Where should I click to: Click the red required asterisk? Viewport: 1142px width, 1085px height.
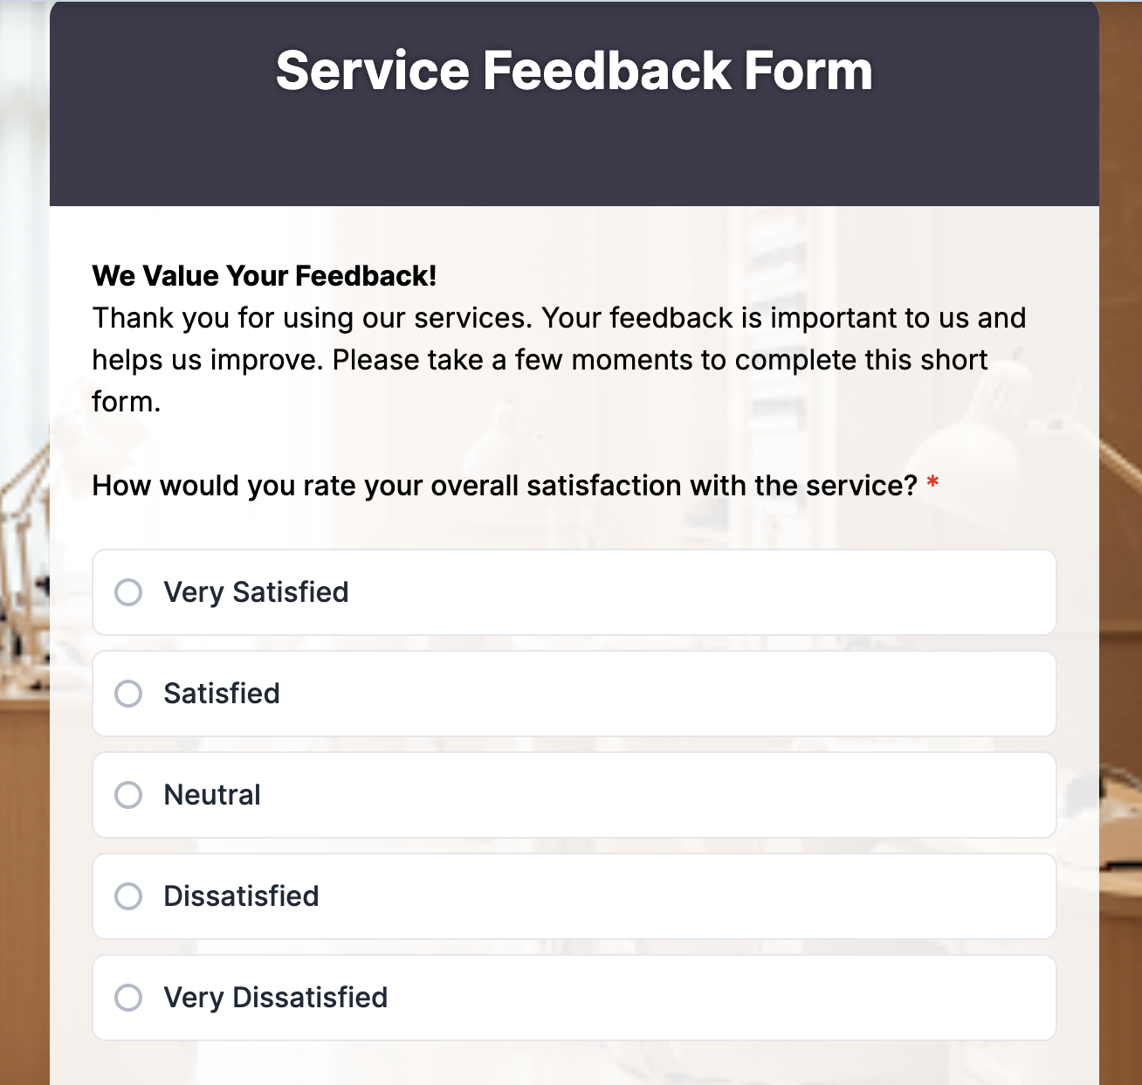(932, 482)
